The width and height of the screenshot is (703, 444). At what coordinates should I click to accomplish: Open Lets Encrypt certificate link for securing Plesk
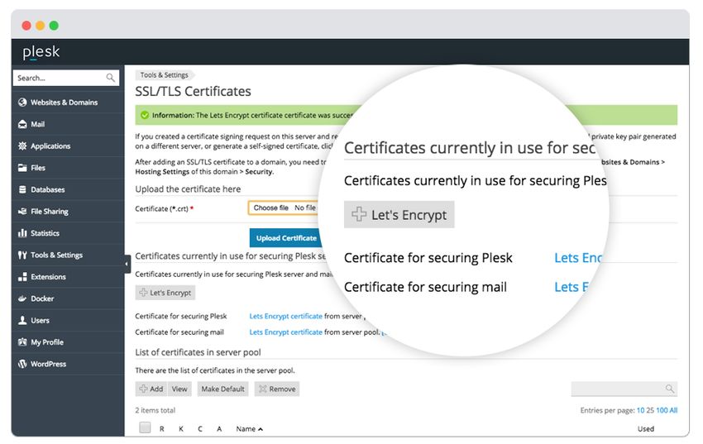click(285, 316)
